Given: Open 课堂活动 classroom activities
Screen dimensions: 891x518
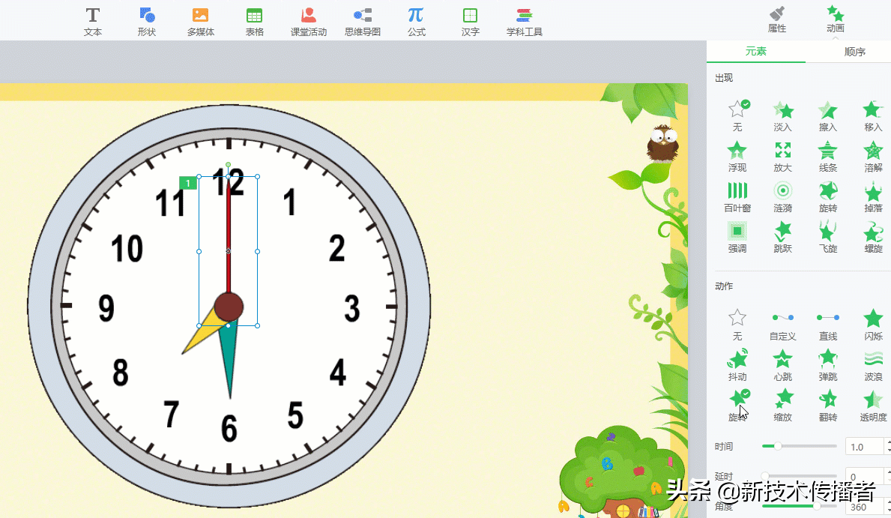Looking at the screenshot, I should pyautogui.click(x=309, y=22).
